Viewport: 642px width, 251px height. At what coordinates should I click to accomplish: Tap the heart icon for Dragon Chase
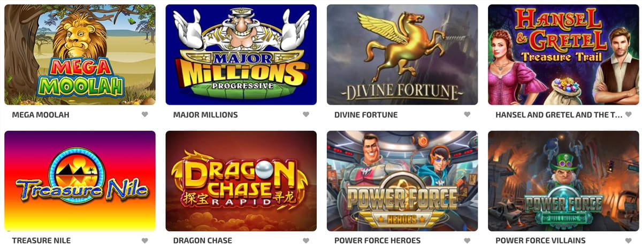point(306,240)
